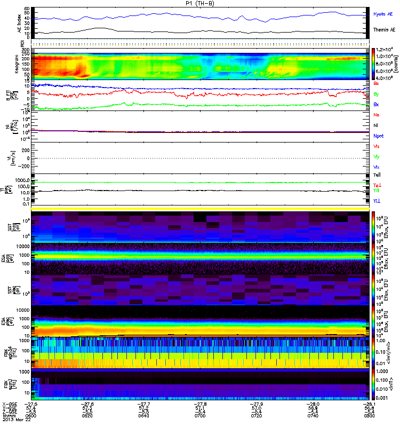The height and width of the screenshot is (427, 400).
Task: Click the "Keogram" y-axis label
Action: [x=17, y=64]
